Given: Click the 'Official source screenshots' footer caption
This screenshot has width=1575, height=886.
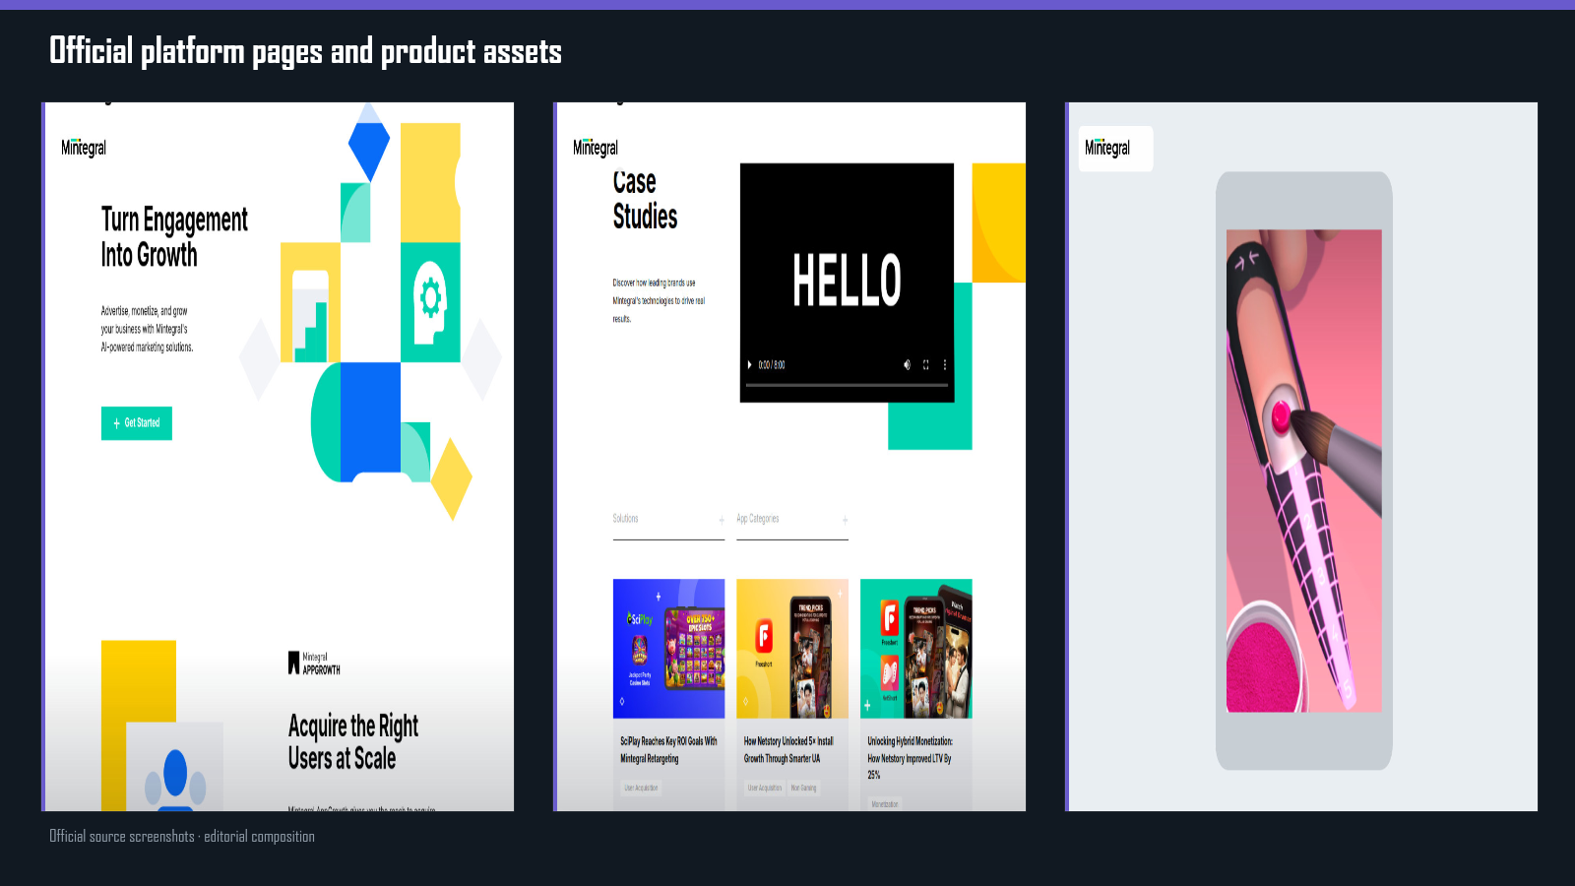Looking at the screenshot, I should click(x=182, y=837).
